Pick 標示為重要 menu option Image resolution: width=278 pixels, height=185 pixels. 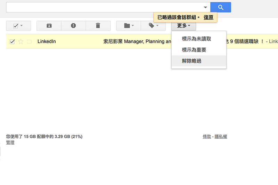pos(194,50)
